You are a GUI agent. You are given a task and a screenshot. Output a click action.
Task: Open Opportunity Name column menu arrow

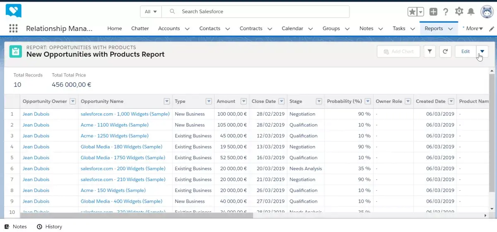coord(167,101)
